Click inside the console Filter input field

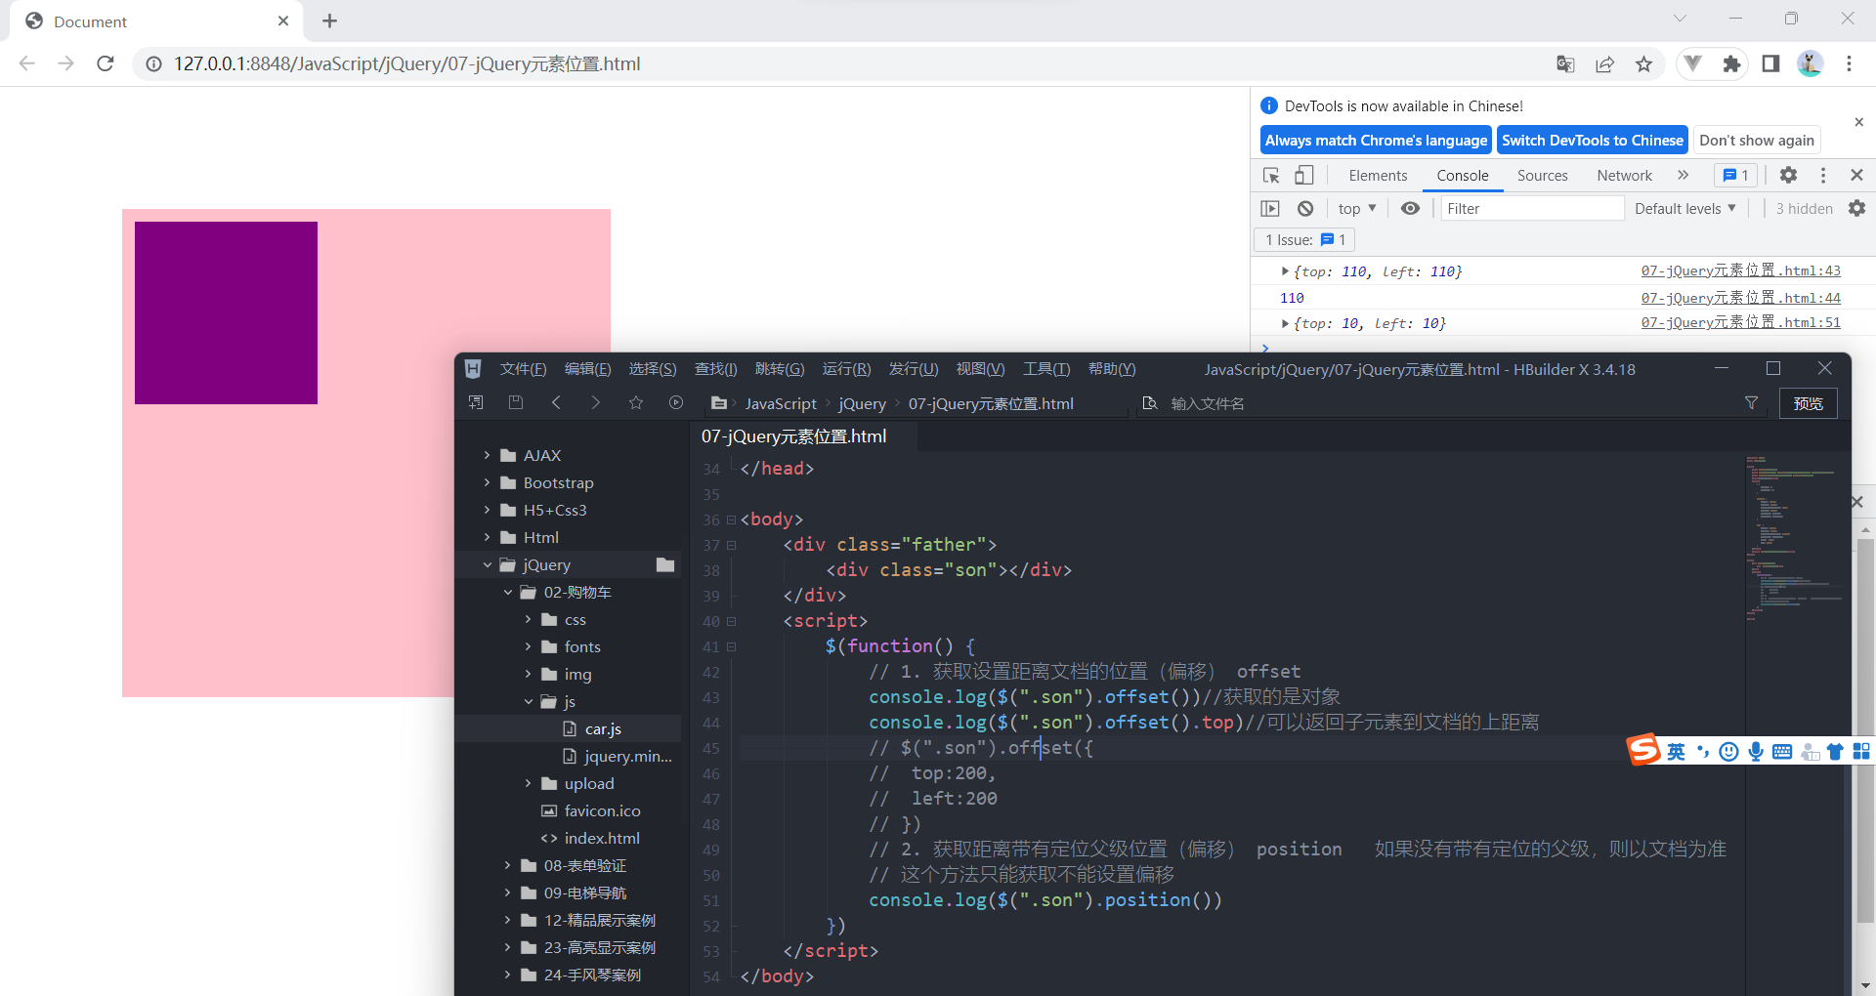[1532, 208]
